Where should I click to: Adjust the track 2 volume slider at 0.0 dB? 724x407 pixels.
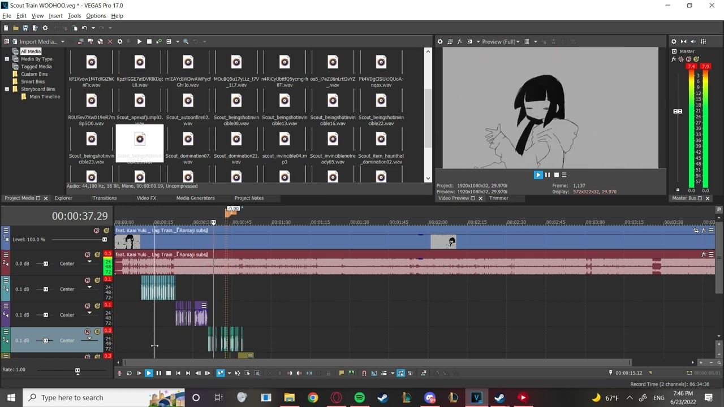[x=46, y=263]
